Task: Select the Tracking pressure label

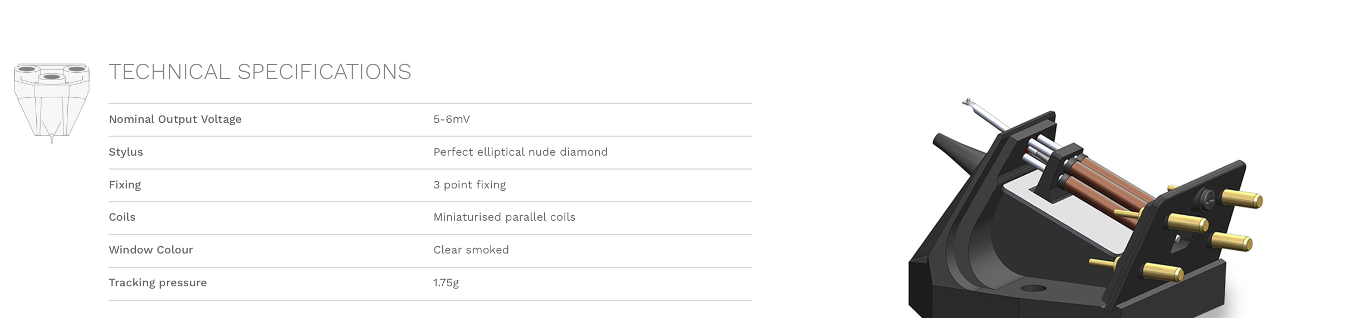Action: 158,282
